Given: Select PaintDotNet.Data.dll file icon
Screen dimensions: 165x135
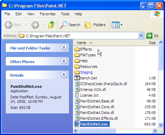Looking at the screenshot, I should [77, 113].
